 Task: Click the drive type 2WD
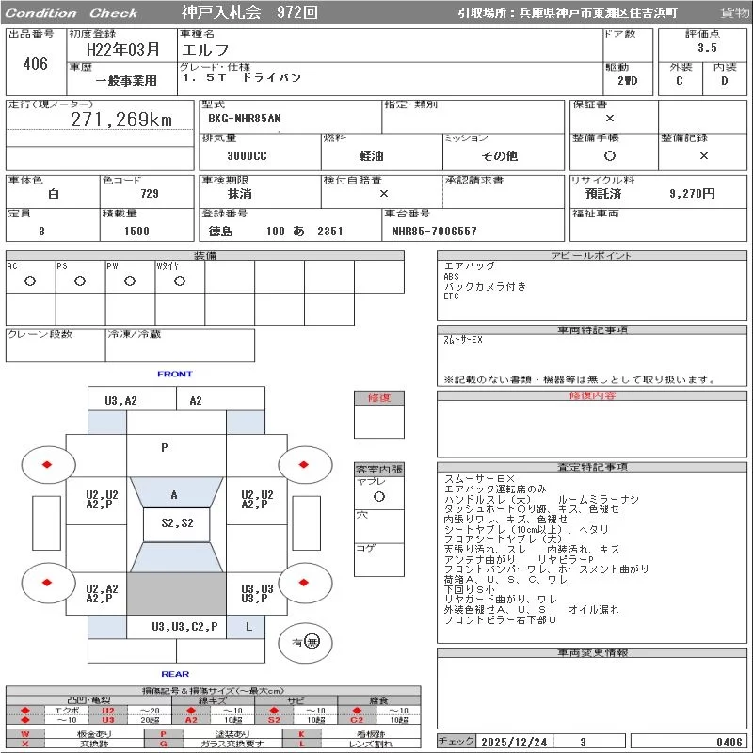point(628,81)
